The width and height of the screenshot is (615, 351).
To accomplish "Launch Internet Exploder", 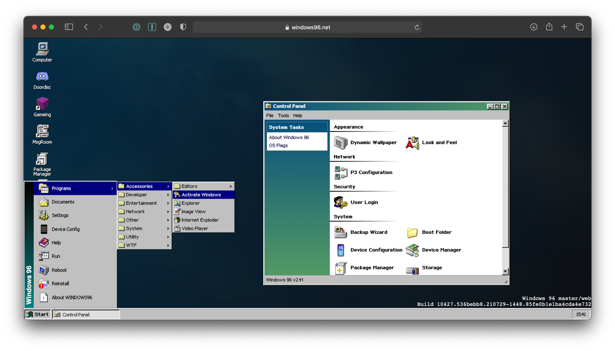I will pos(203,220).
